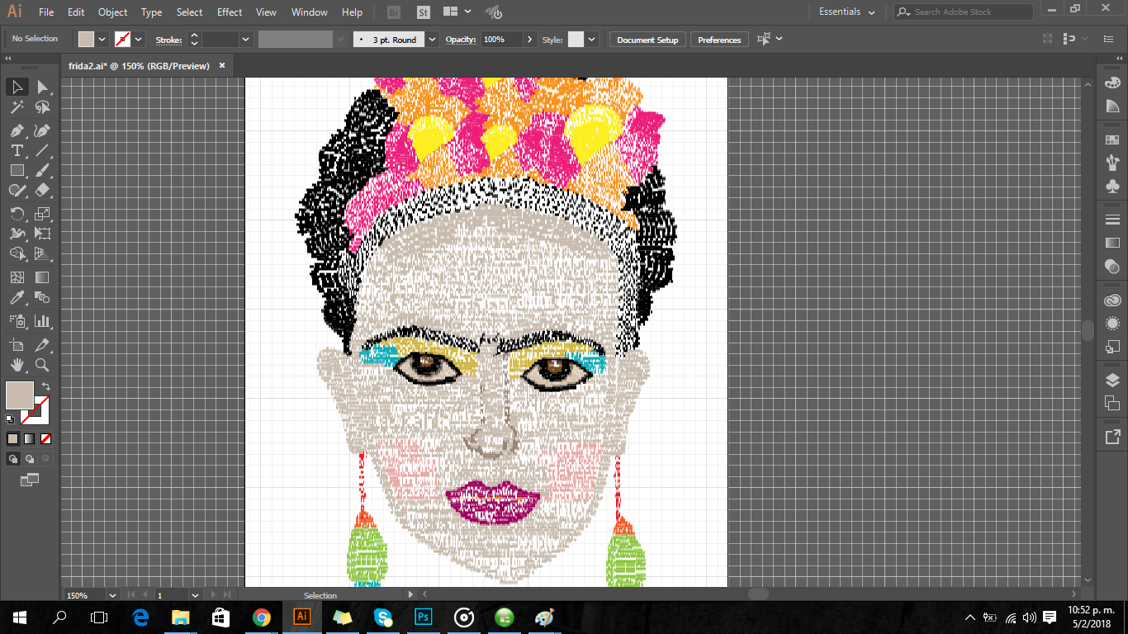Select the Pen tool
The height and width of the screenshot is (634, 1128).
(x=17, y=130)
